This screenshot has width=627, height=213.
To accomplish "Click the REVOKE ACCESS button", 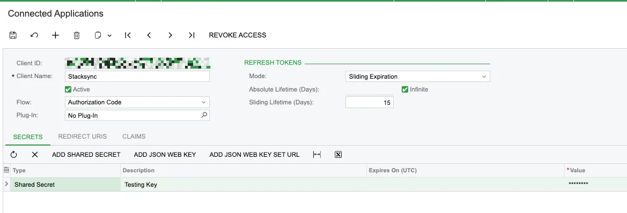I will tap(238, 35).
